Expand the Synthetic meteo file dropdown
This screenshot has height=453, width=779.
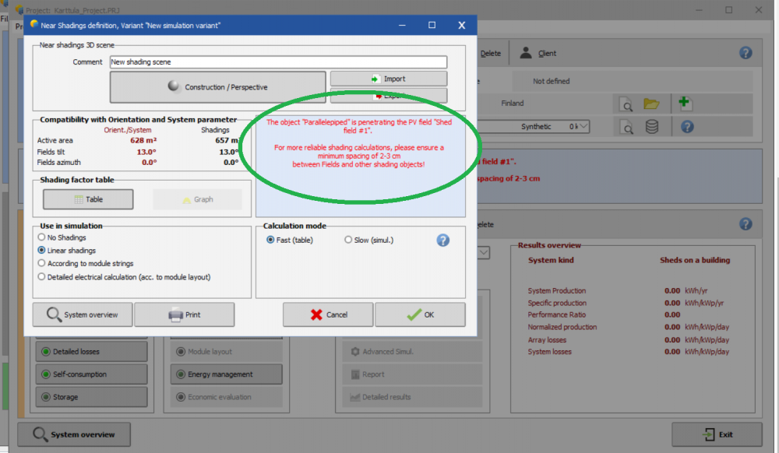582,126
